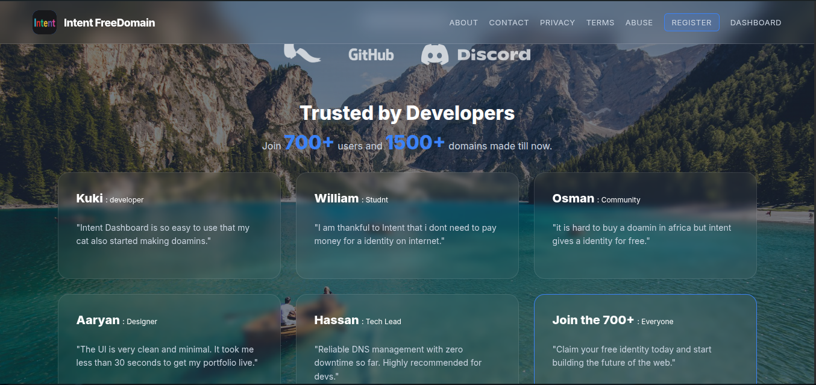This screenshot has height=385, width=816.
Task: Click the Discord mascot icon
Action: click(436, 54)
